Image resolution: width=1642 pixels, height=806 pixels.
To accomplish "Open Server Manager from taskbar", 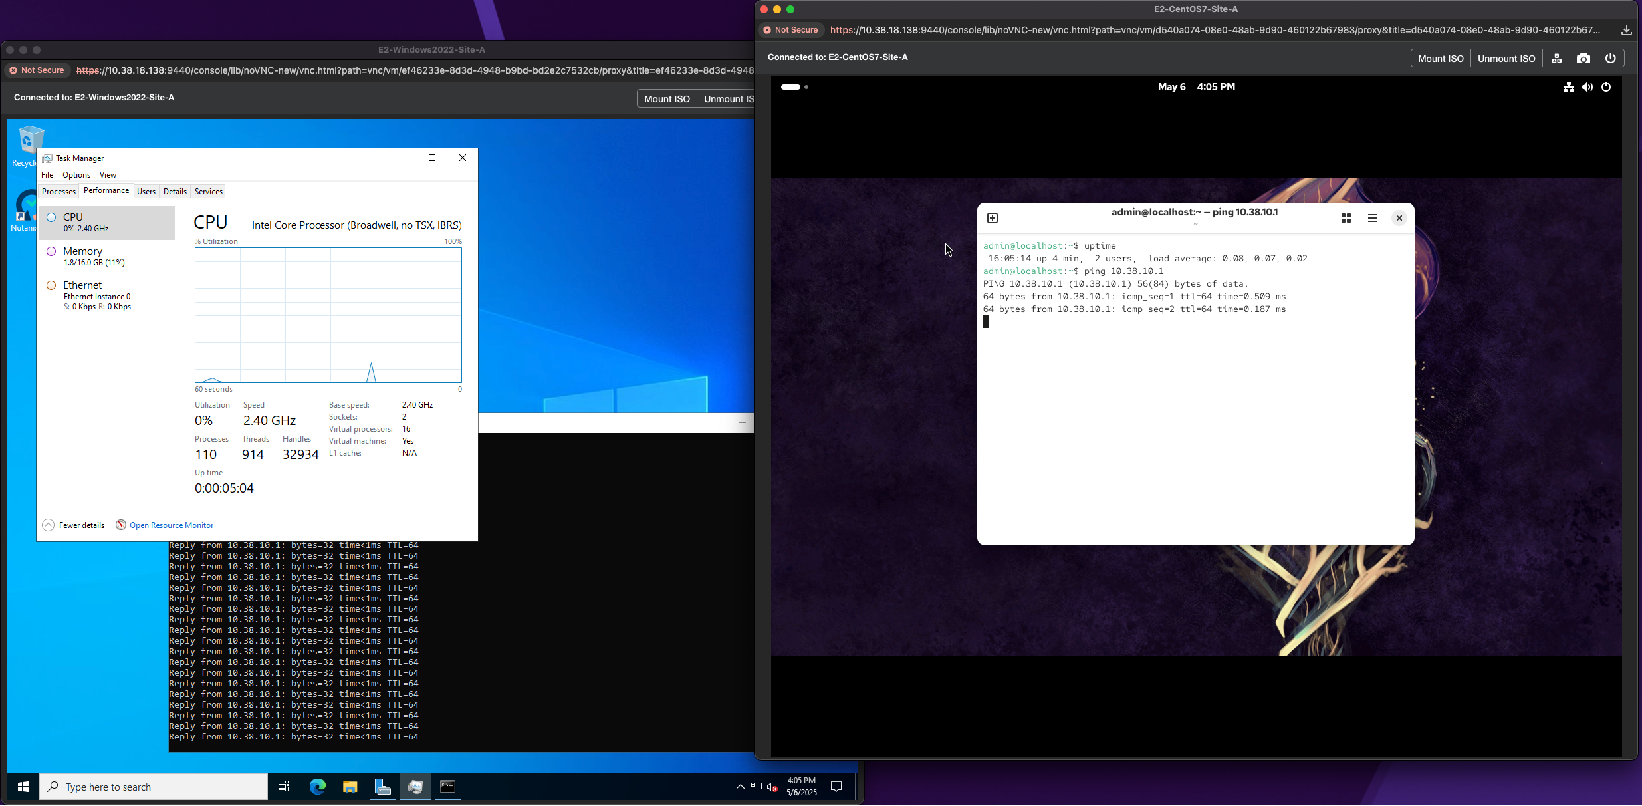I will pyautogui.click(x=383, y=787).
